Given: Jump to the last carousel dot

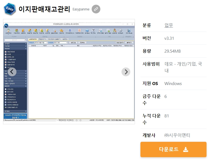Looking at the screenshot, I should click(80, 120).
